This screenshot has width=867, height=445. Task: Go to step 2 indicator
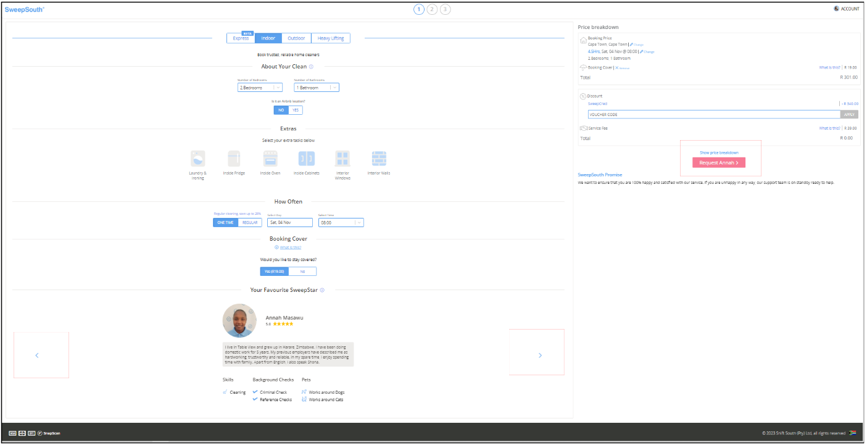tap(432, 9)
